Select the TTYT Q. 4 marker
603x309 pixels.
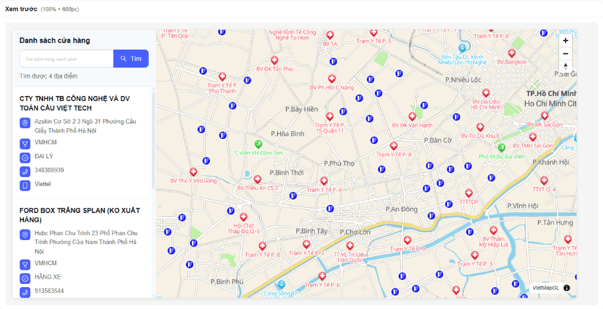[x=544, y=181]
